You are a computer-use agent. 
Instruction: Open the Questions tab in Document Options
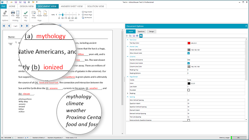click(x=141, y=31)
